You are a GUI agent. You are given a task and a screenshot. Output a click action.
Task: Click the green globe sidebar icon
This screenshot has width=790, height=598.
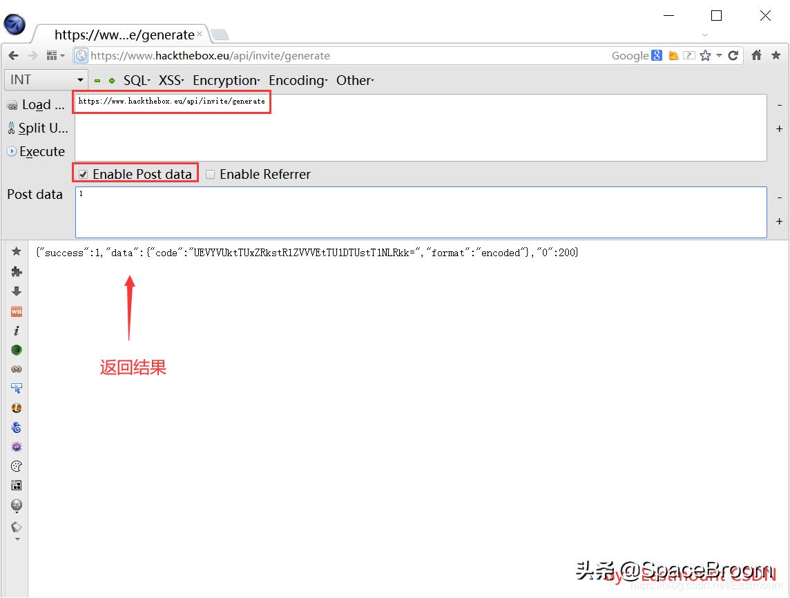[16, 350]
